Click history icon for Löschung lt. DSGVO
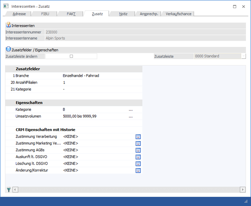 pyautogui.click(x=138, y=163)
